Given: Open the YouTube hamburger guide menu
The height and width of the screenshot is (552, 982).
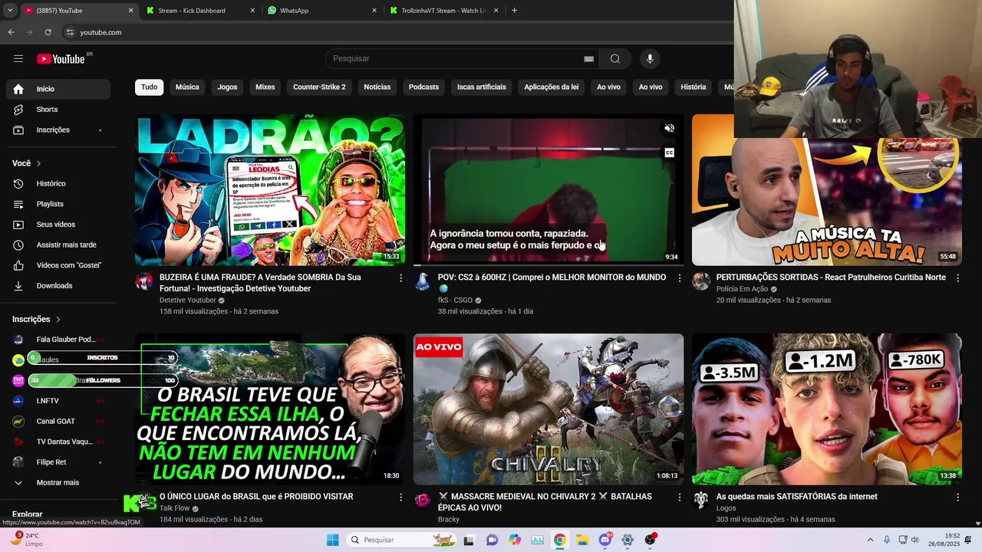Looking at the screenshot, I should 18,58.
